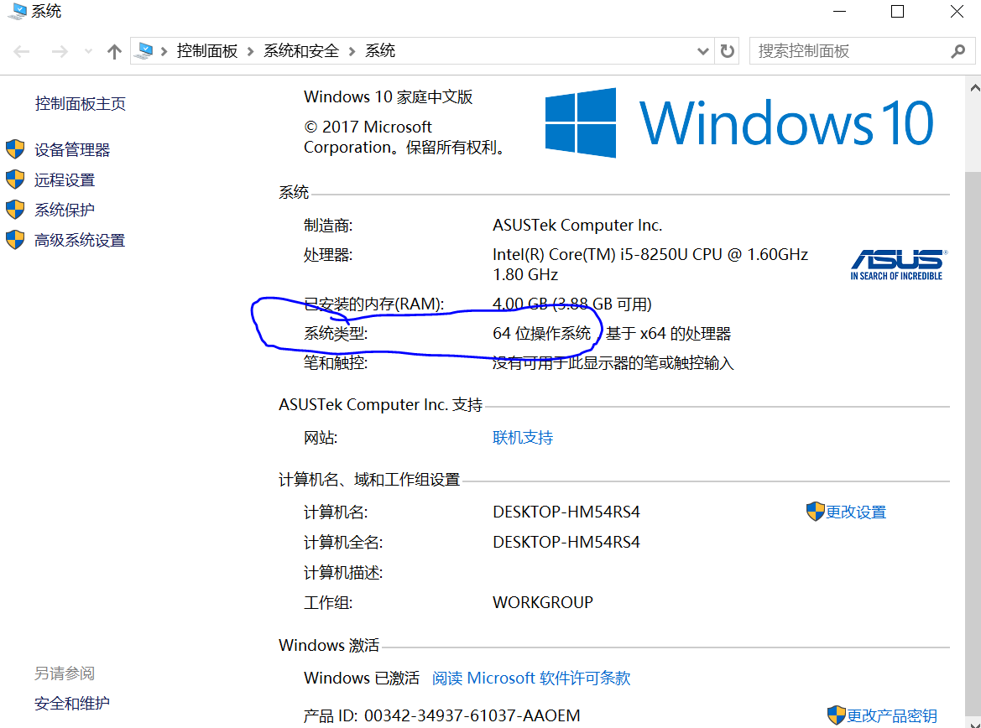Click product ID 00342-34937-61037-AAOEM
The width and height of the screenshot is (981, 728).
pos(472,715)
